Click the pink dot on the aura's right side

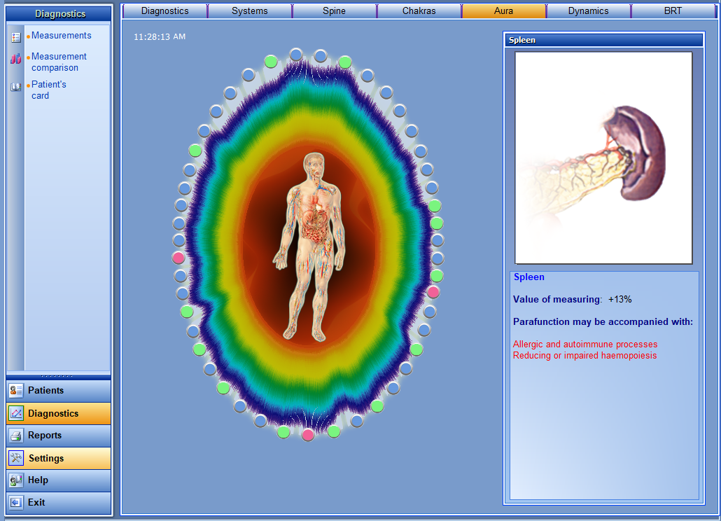click(x=433, y=292)
